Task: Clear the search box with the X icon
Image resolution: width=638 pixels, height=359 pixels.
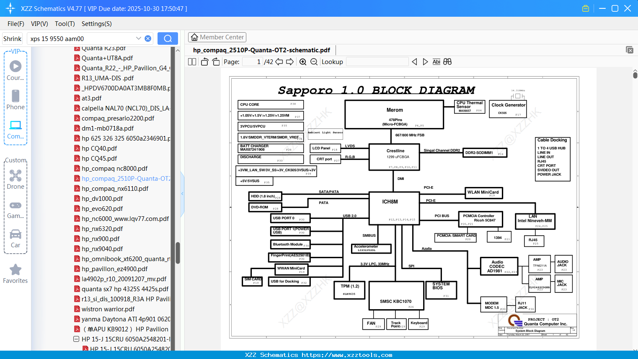Action: pyautogui.click(x=148, y=38)
